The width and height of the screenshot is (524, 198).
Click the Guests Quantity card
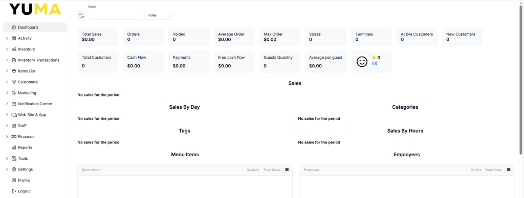click(280, 62)
